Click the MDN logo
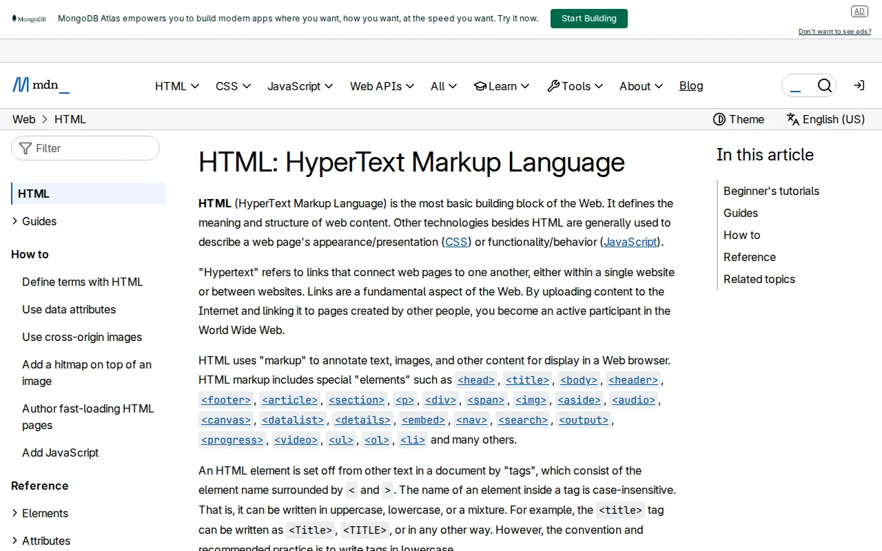 coord(40,84)
